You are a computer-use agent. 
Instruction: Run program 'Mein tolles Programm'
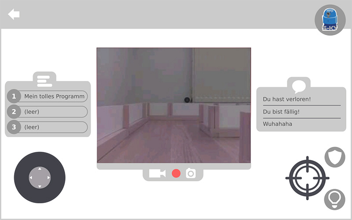click(48, 96)
